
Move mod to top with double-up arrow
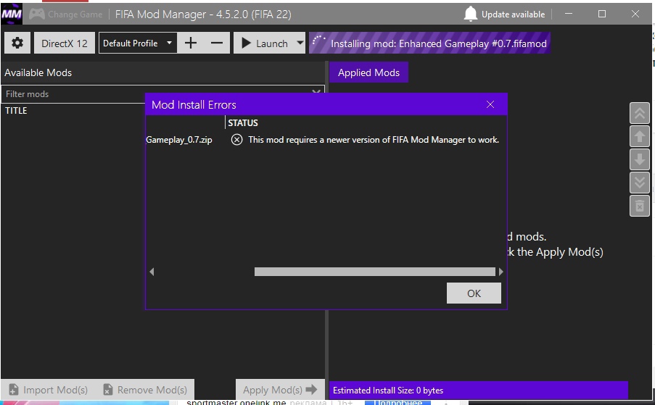tap(640, 113)
